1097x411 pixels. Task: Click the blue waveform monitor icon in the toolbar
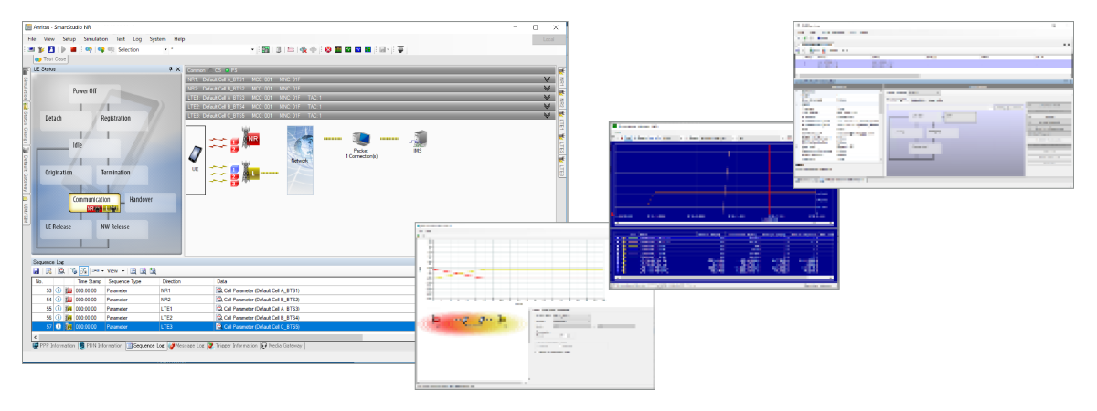pyautogui.click(x=357, y=49)
